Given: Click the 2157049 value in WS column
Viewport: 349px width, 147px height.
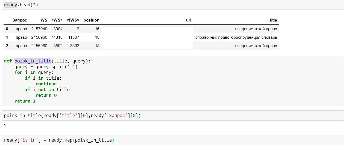Looking at the screenshot, I should point(39,29).
